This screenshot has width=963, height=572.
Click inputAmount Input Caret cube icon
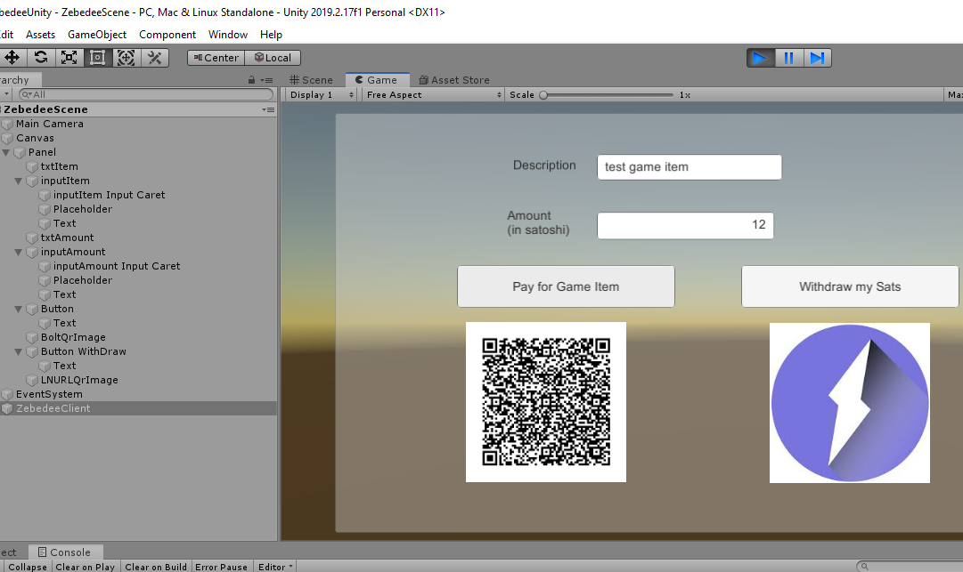45,266
